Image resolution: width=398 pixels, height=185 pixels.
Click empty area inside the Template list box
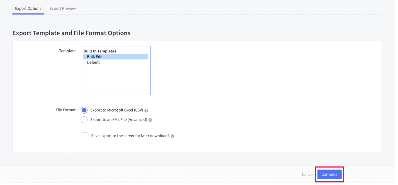(115, 81)
